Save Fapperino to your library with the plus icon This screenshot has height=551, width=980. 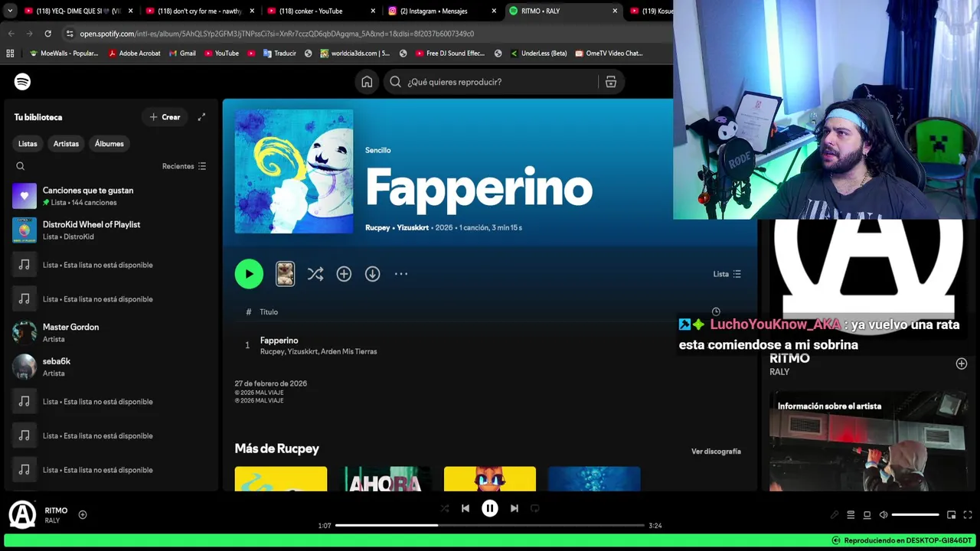point(344,274)
